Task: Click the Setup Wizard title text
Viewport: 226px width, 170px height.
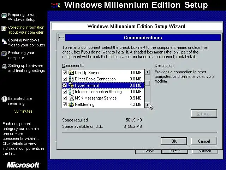Action: coord(136,26)
